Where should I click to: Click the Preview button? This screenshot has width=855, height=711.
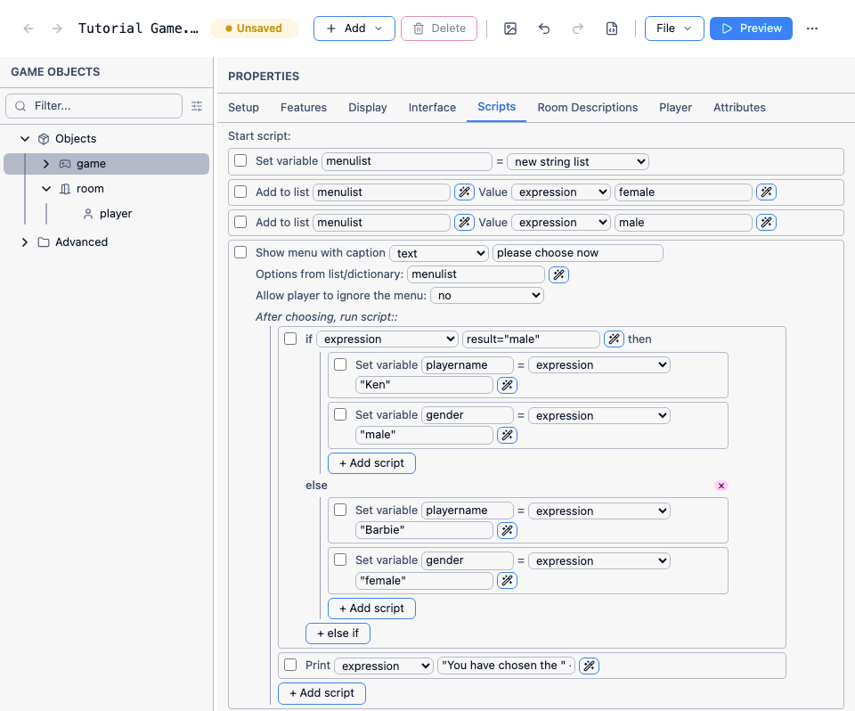point(751,29)
